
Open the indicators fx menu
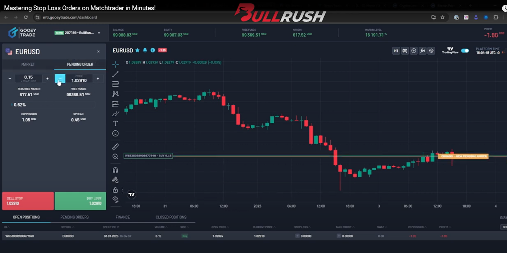(x=423, y=51)
